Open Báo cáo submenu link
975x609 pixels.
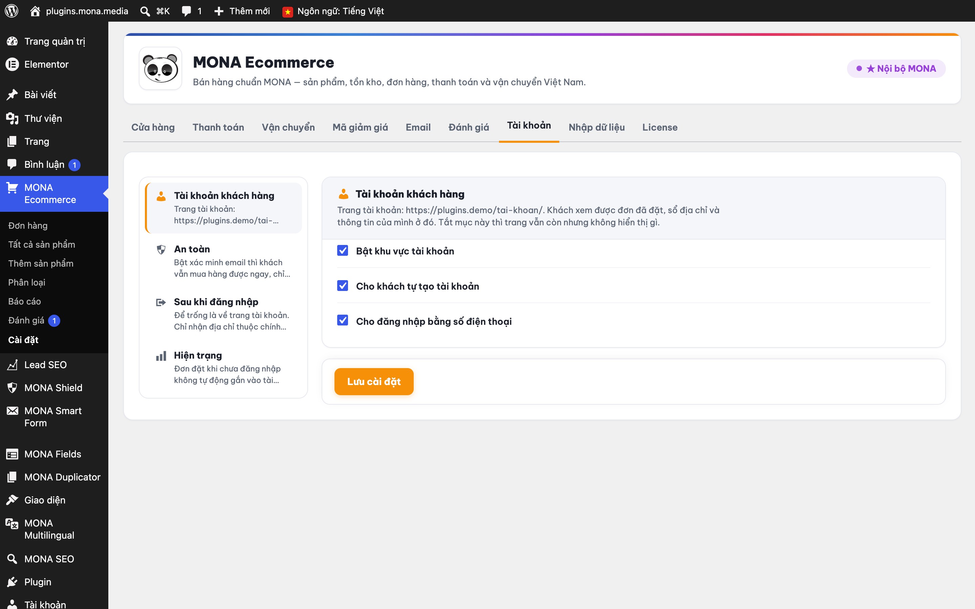tap(25, 301)
